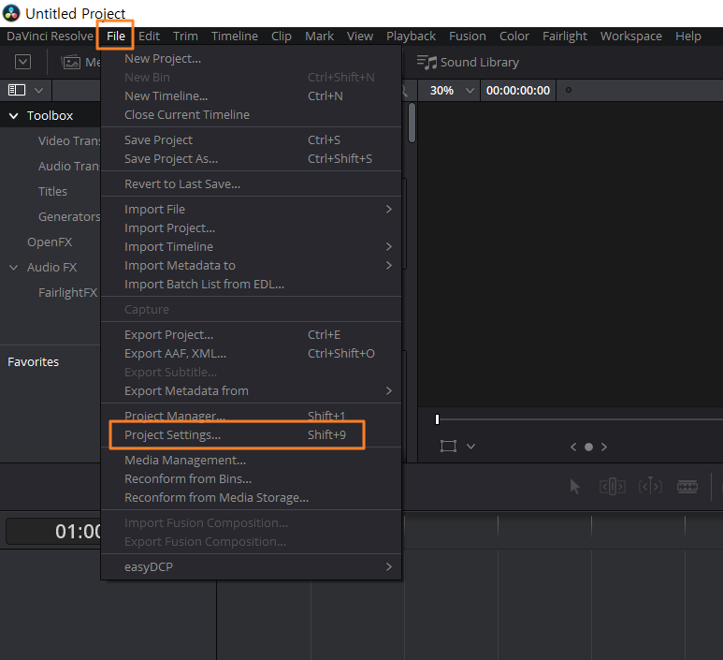Click the viewer transform overlay icon
The height and width of the screenshot is (660, 723).
click(x=448, y=447)
